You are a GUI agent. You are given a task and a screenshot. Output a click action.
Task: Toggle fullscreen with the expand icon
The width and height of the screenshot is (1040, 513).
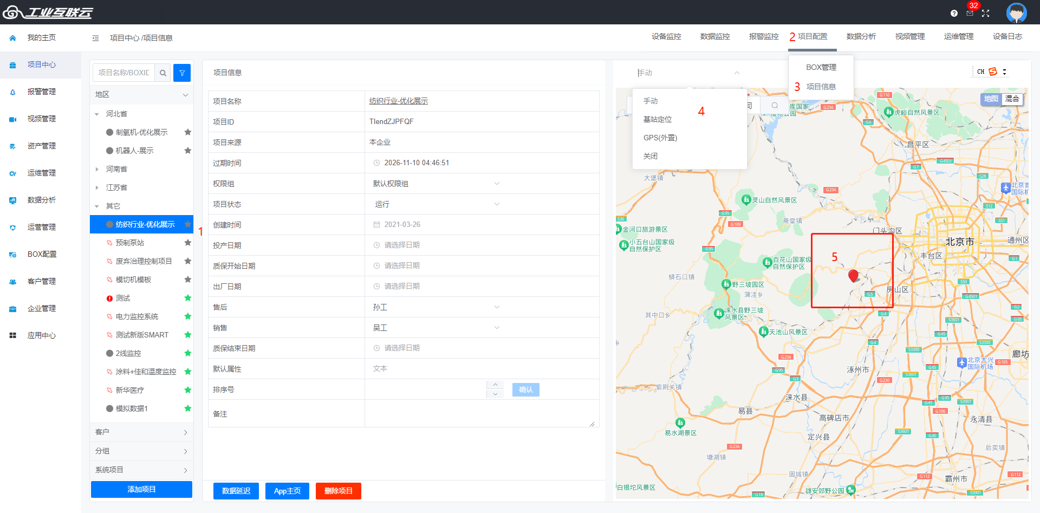point(985,14)
